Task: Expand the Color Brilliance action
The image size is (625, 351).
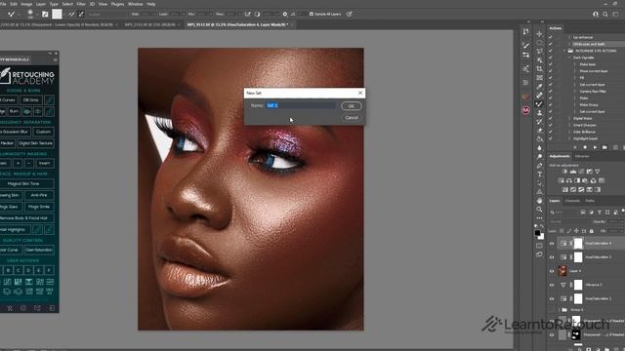Action: coord(569,132)
